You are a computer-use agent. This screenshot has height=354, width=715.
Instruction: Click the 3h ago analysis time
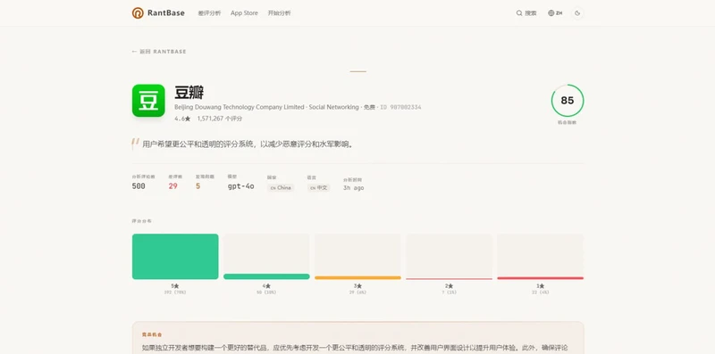[353, 188]
